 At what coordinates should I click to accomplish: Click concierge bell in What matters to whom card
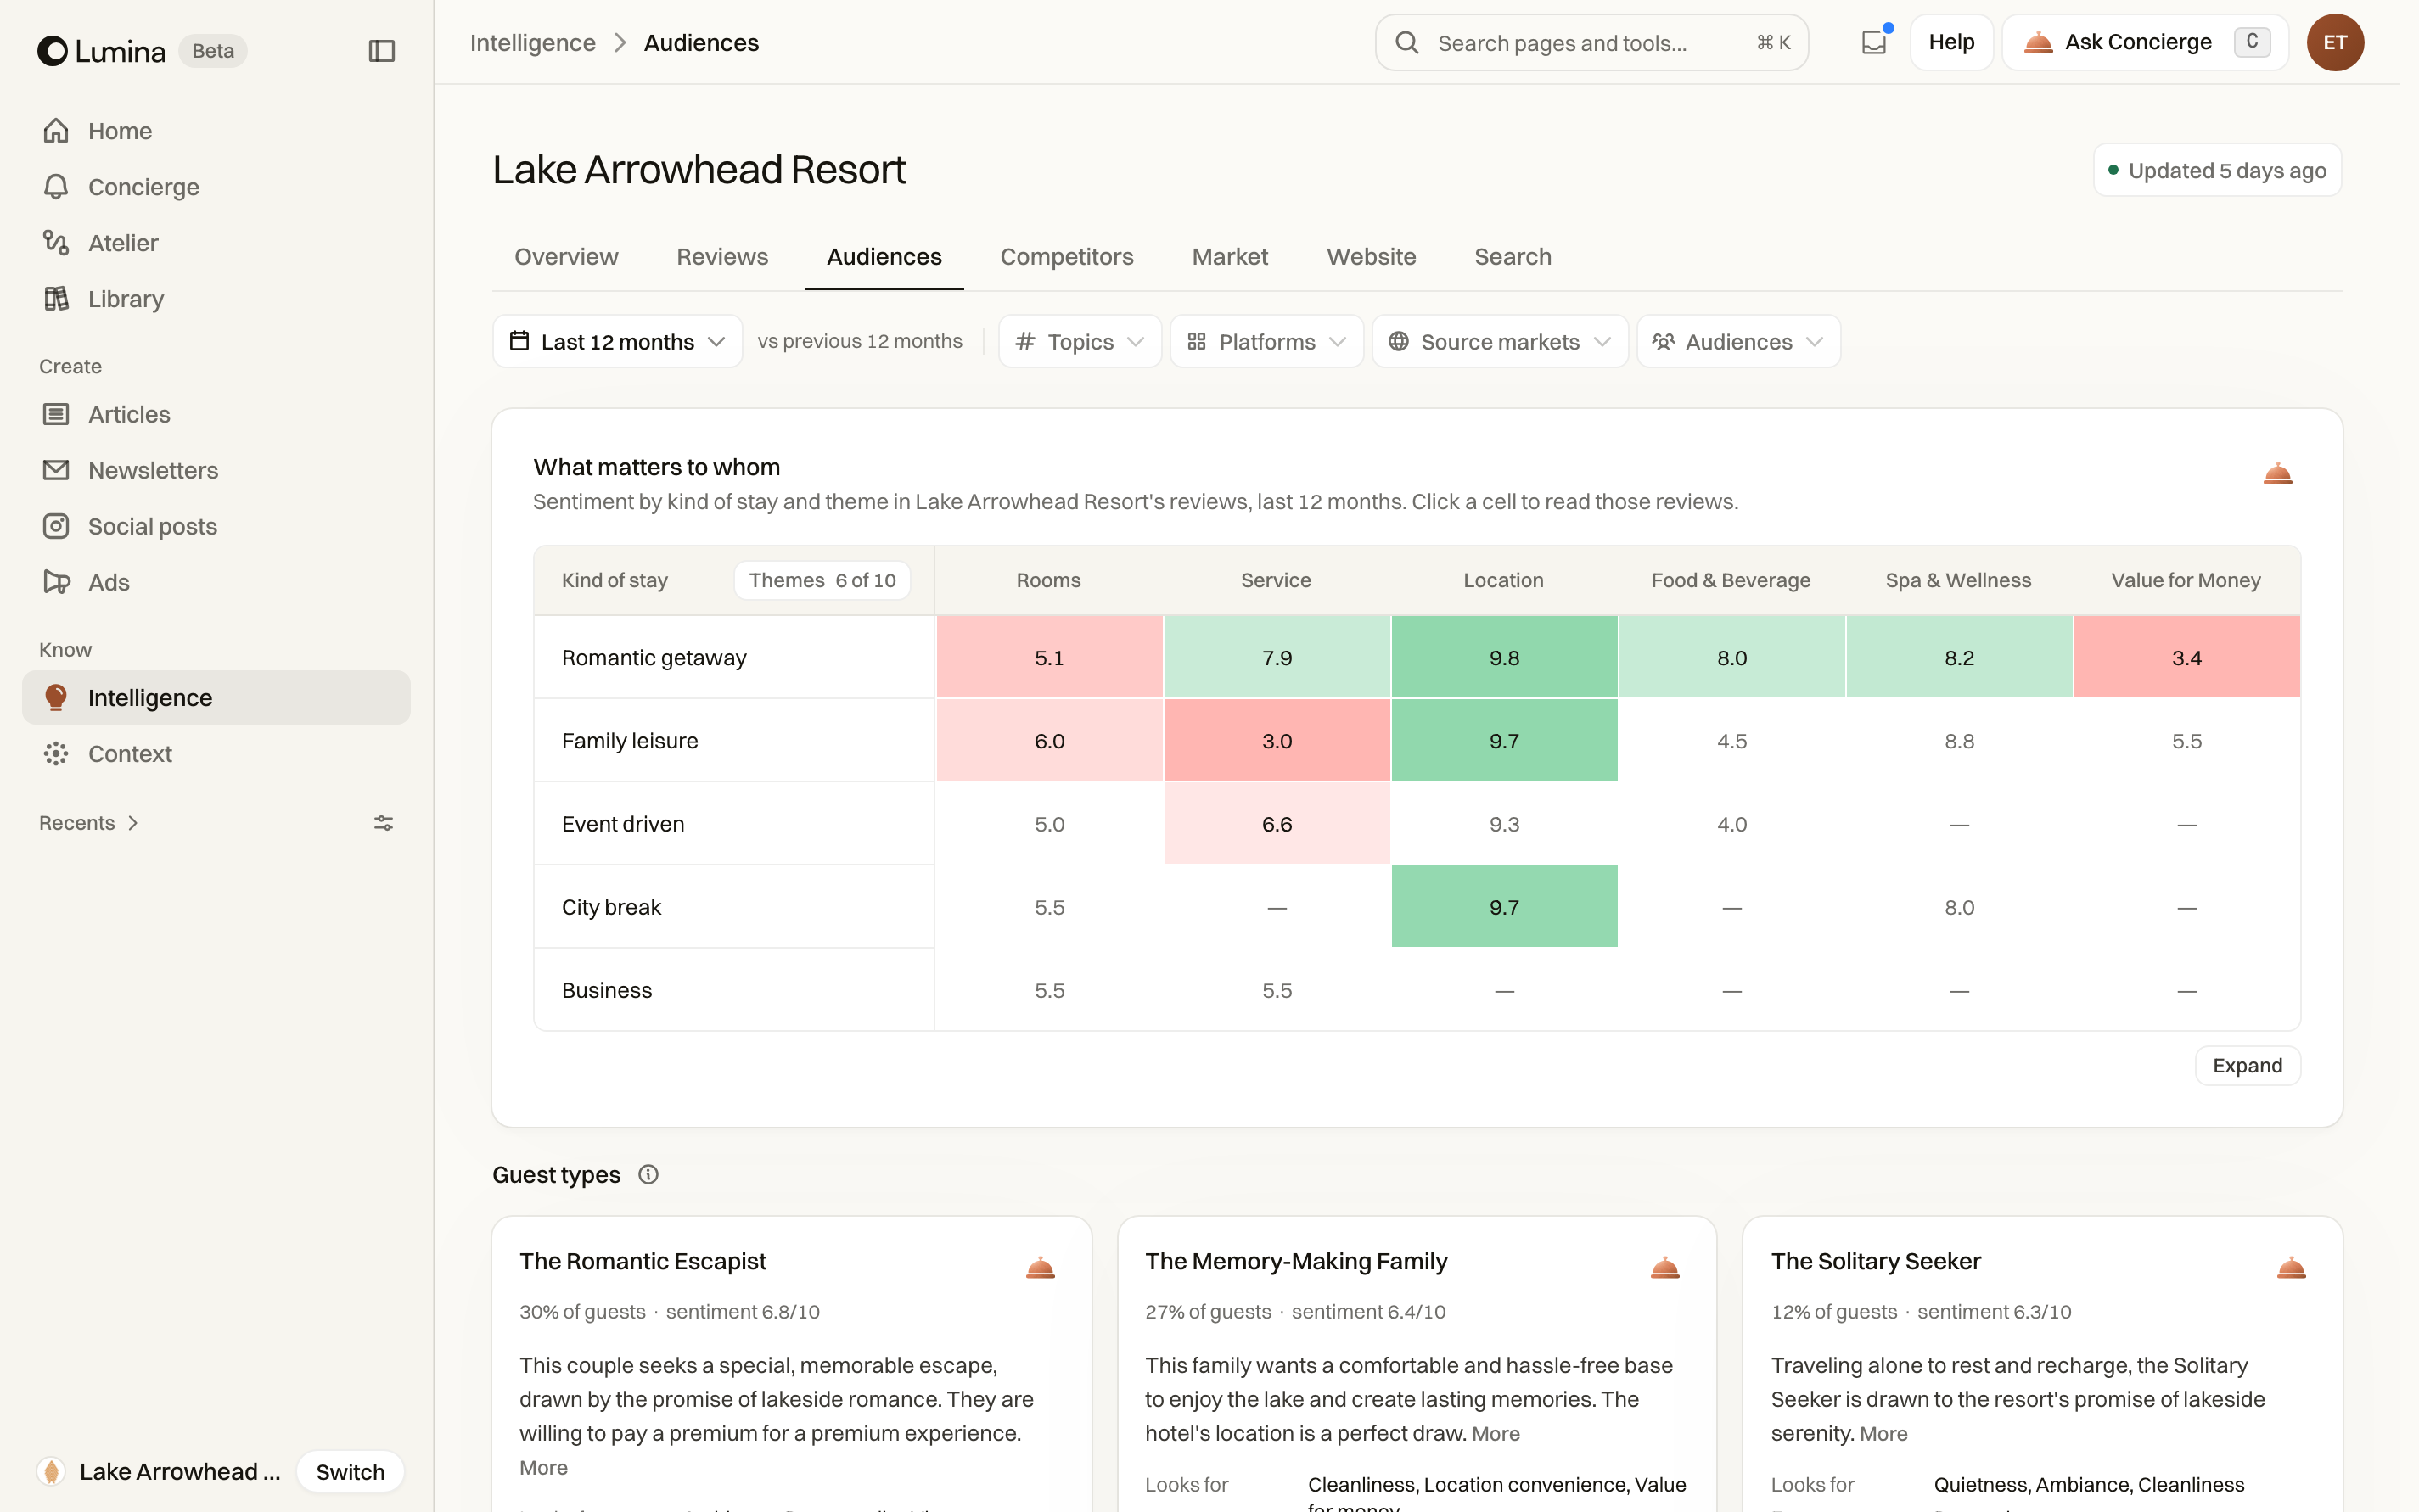click(x=2277, y=473)
